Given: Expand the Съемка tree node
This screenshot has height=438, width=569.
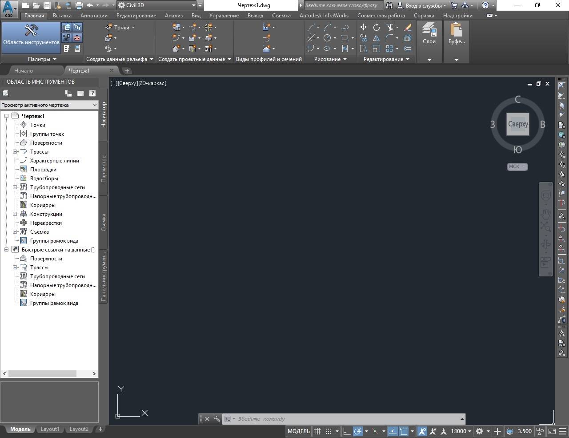Looking at the screenshot, I should pos(15,232).
